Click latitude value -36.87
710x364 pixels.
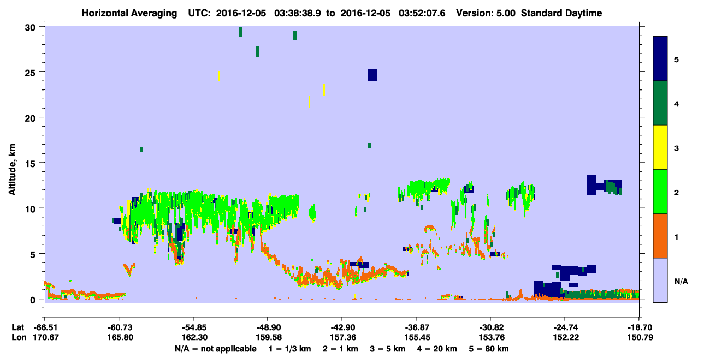point(416,327)
